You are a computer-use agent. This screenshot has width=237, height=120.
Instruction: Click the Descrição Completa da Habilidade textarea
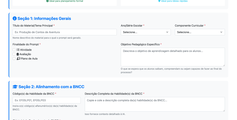pos(155,104)
